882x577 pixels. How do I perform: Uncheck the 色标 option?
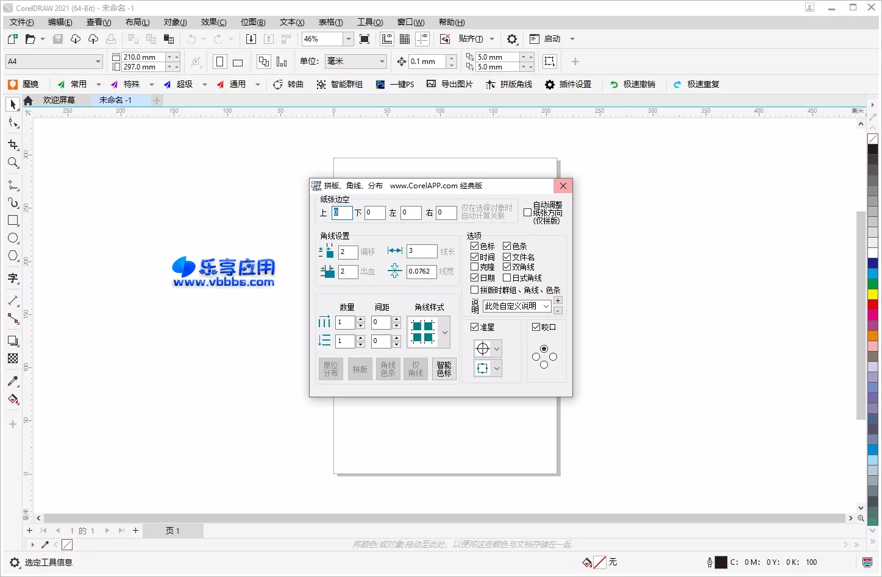click(474, 246)
